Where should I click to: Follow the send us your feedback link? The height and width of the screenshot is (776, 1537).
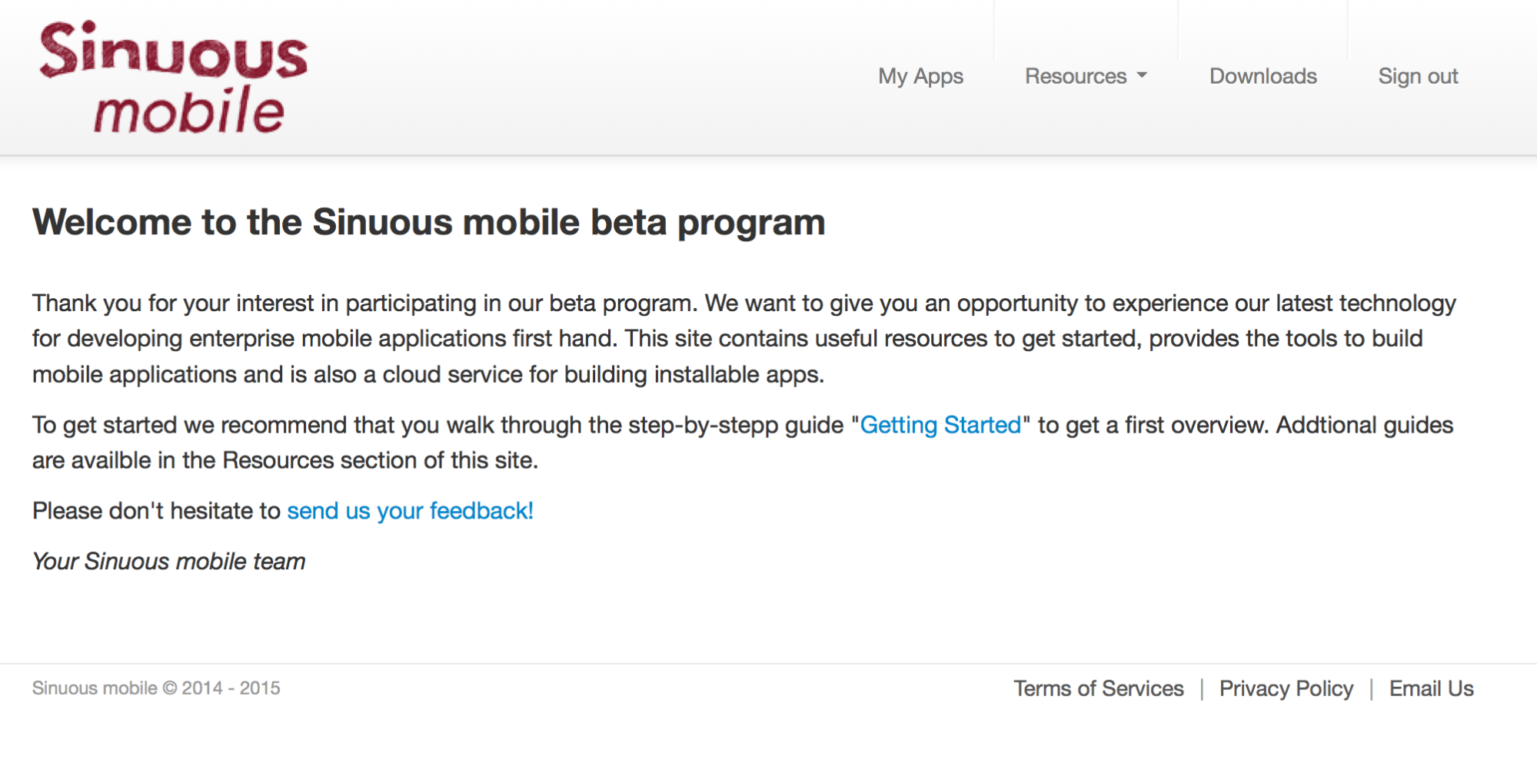click(410, 511)
